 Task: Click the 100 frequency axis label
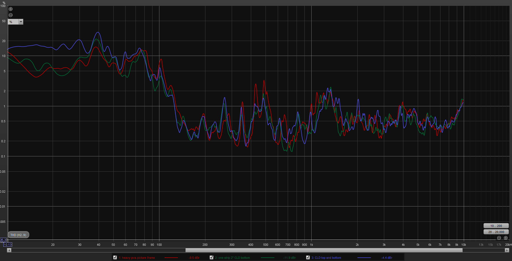point(159,245)
